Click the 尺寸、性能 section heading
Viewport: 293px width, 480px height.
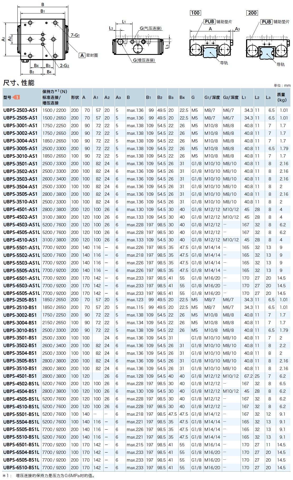tap(18, 83)
